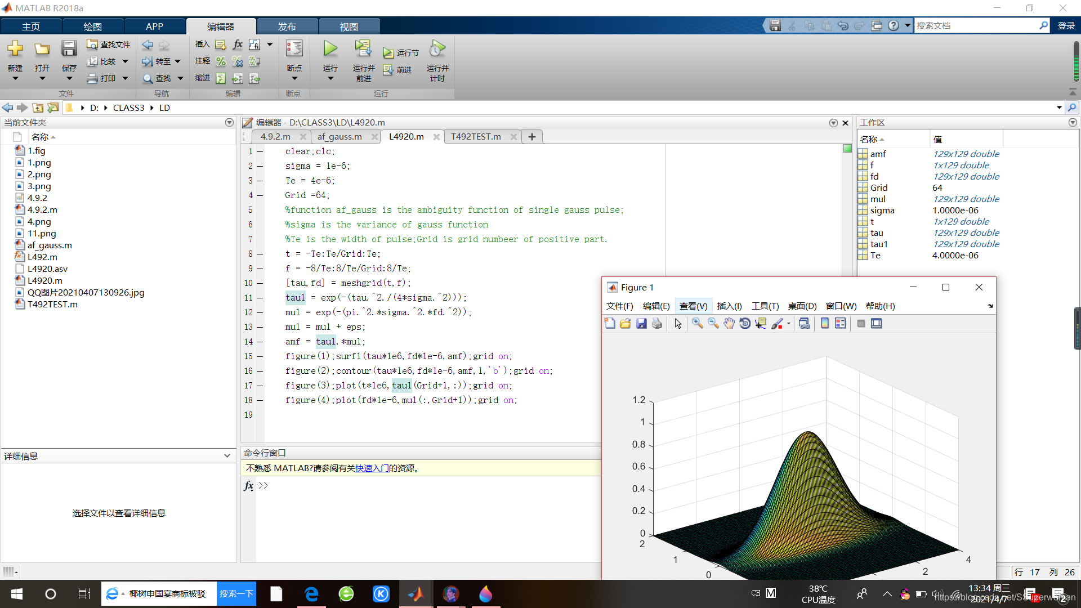1081x608 pixels.
Task: Toggle Insert Colorbar in figure toolbar
Action: coord(825,323)
